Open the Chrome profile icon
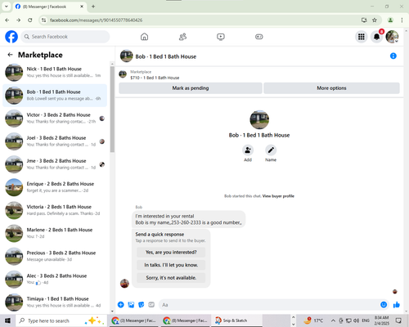 pyautogui.click(x=390, y=20)
